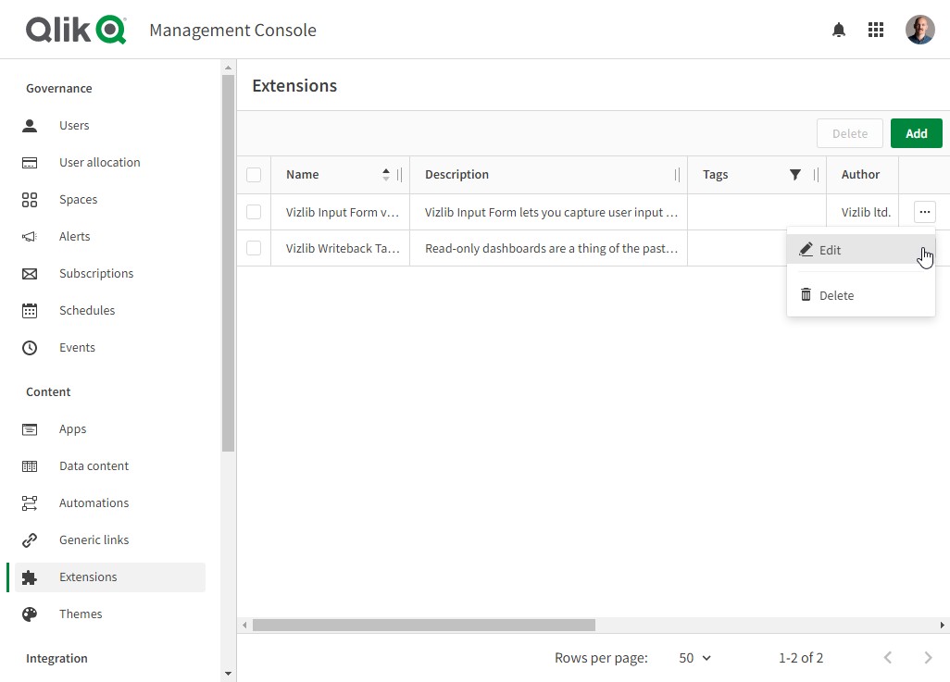Select the Vizlib Input Form row checkbox

[254, 212]
